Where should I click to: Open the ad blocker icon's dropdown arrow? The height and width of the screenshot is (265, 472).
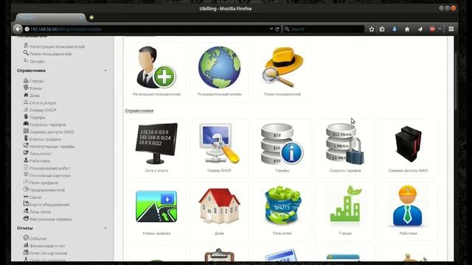(x=440, y=29)
